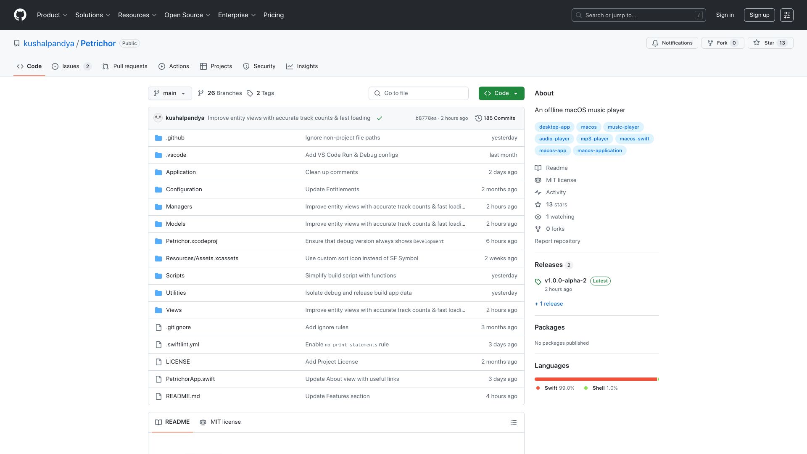Expand the Resources menu
Image resolution: width=807 pixels, height=454 pixels.
tap(137, 15)
